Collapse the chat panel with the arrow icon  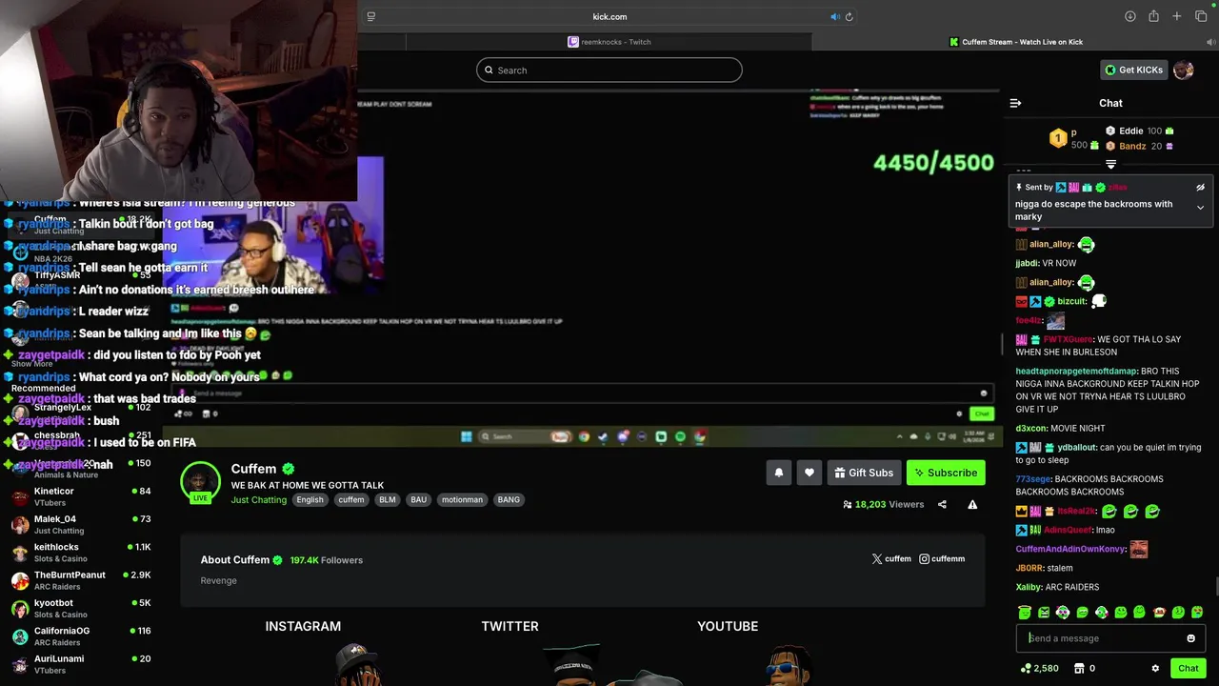click(1015, 103)
